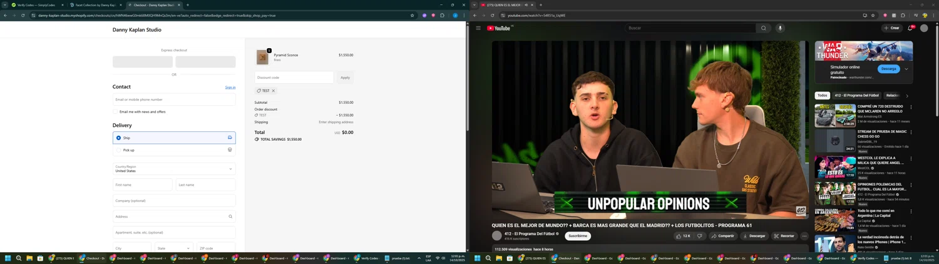The width and height of the screenshot is (939, 264).
Task: Open OPINIONES POLEMICAS DEL FUTBOL video thumbnail
Action: [835, 194]
